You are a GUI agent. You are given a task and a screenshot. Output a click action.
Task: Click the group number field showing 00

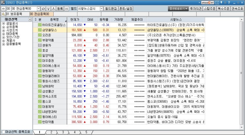coord(9,9)
